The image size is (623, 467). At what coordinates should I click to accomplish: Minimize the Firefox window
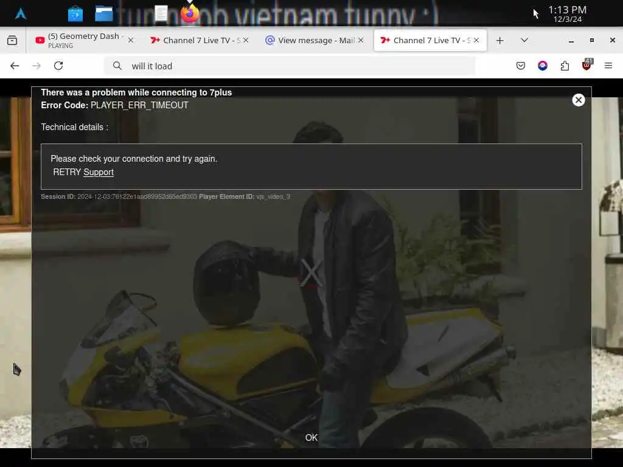click(571, 41)
